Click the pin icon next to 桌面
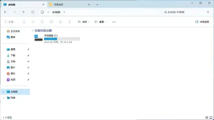The image size is (214, 120). pos(28,50)
